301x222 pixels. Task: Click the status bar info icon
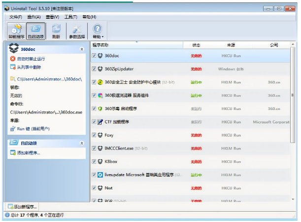7,215
